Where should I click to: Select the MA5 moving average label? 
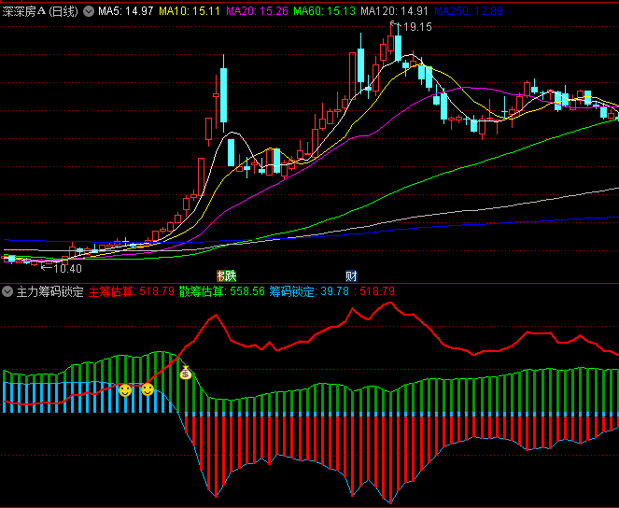(125, 11)
